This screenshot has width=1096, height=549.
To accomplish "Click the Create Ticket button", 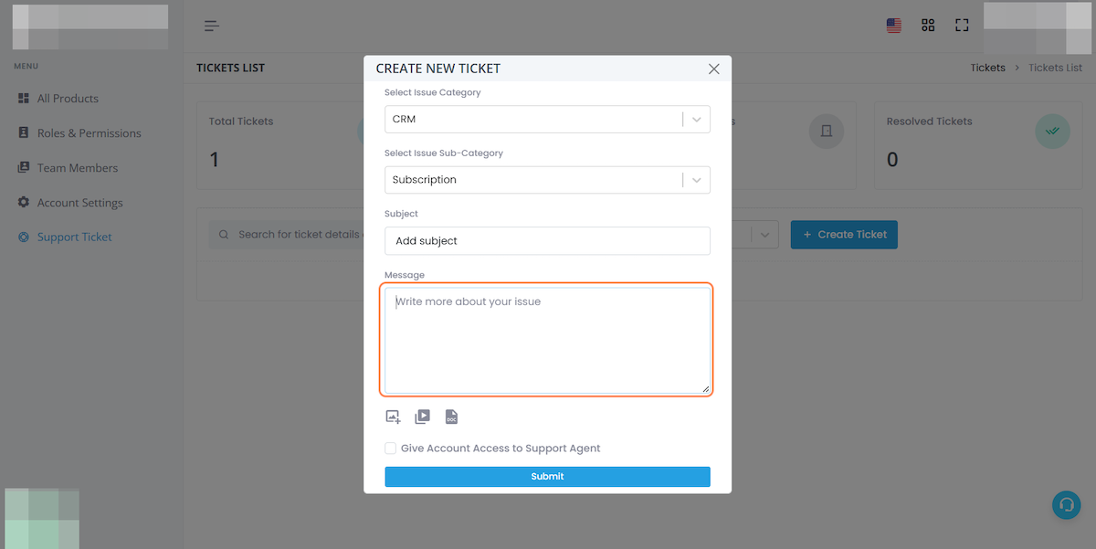I will (844, 235).
